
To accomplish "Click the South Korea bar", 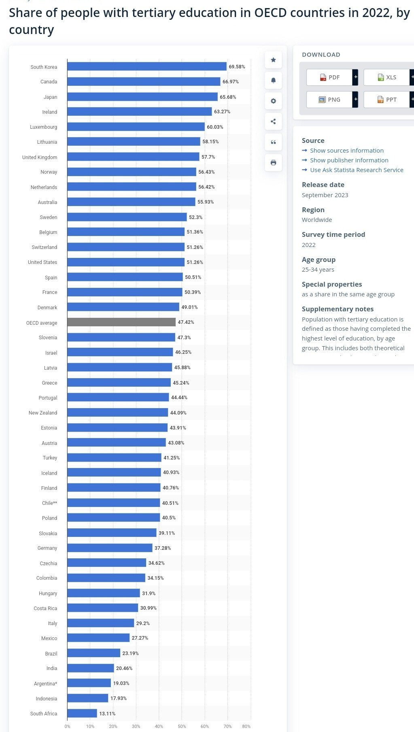I will click(146, 66).
